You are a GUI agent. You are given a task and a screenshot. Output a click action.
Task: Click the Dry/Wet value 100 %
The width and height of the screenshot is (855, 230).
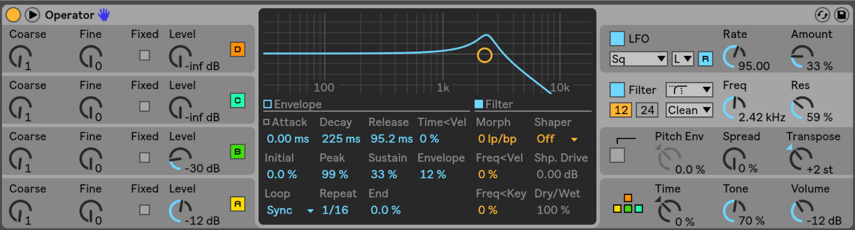click(553, 210)
